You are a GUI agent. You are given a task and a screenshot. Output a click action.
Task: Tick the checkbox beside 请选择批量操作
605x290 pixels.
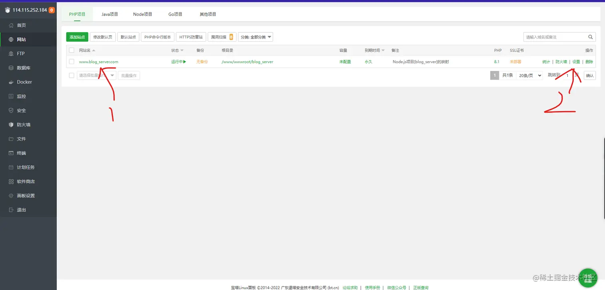[x=72, y=75]
